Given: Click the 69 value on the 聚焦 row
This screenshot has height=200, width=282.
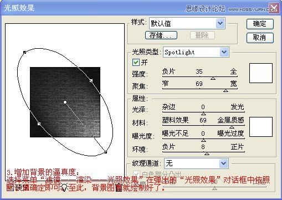Looking at the screenshot, I should pyautogui.click(x=199, y=84).
